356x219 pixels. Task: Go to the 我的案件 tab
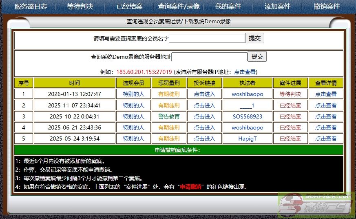(x=228, y=7)
